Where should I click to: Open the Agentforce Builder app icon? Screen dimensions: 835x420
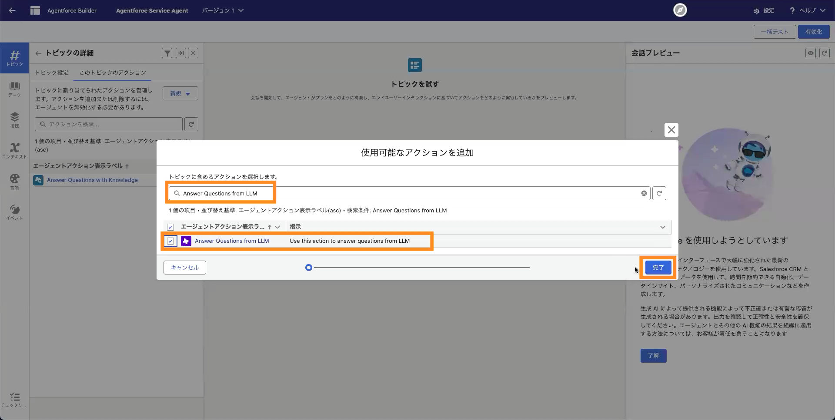pos(35,10)
